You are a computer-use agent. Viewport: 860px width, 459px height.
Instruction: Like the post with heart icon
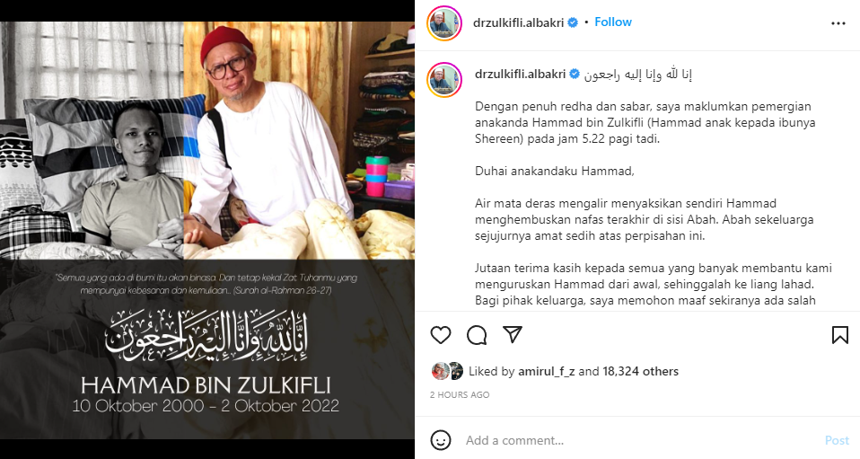(x=441, y=335)
